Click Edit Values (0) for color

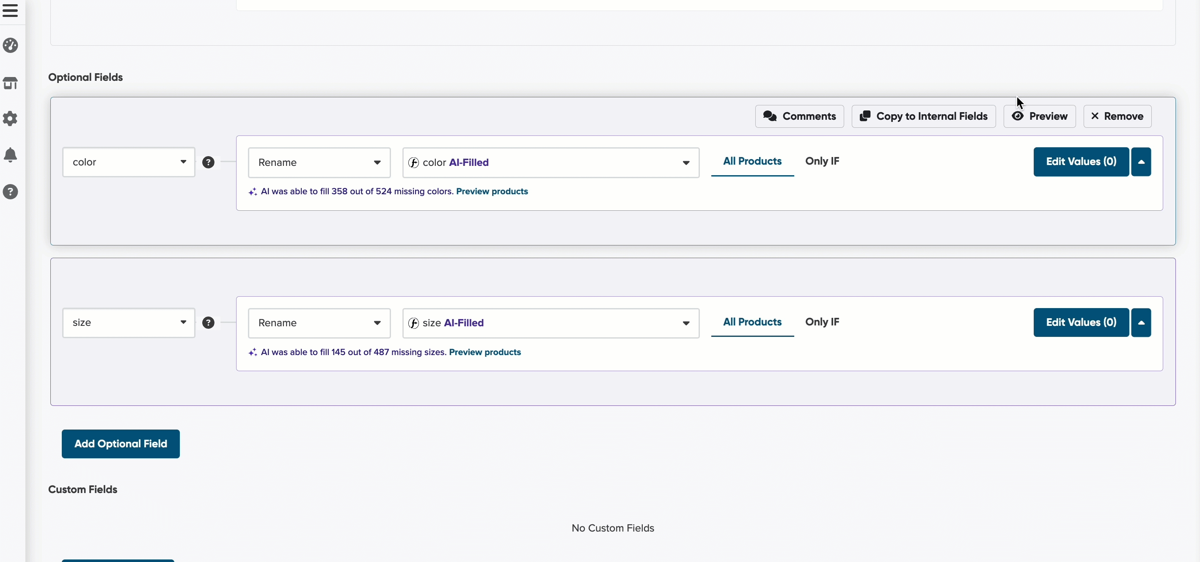(1081, 162)
